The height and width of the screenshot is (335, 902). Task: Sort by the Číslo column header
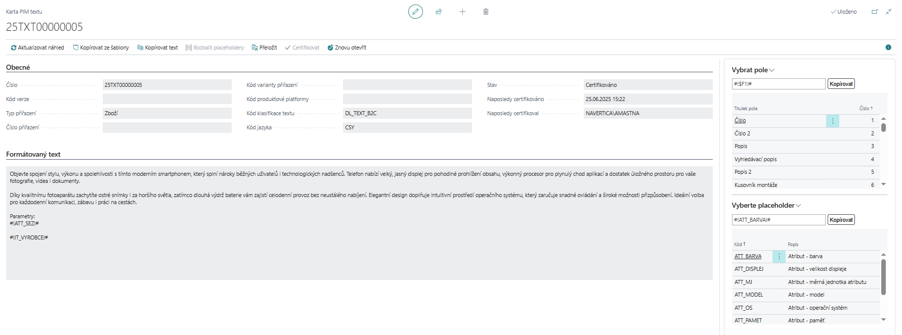coord(866,109)
